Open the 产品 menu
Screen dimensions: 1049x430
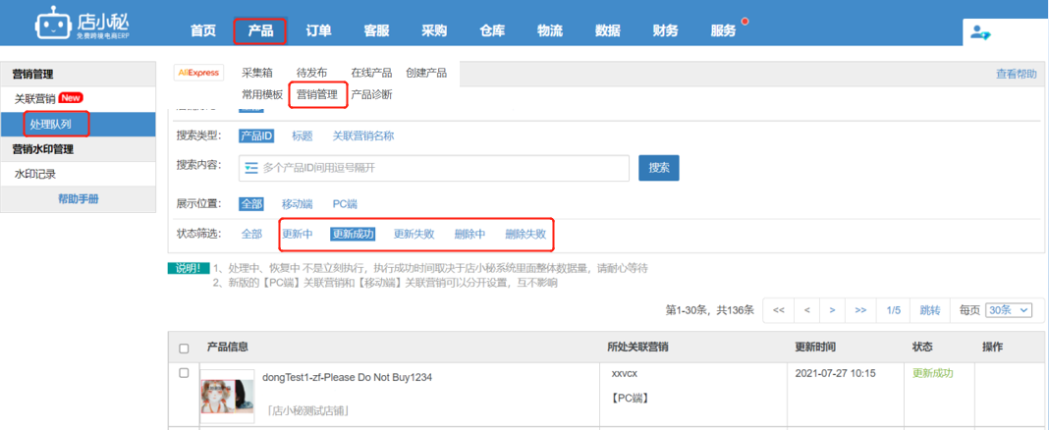pos(260,30)
